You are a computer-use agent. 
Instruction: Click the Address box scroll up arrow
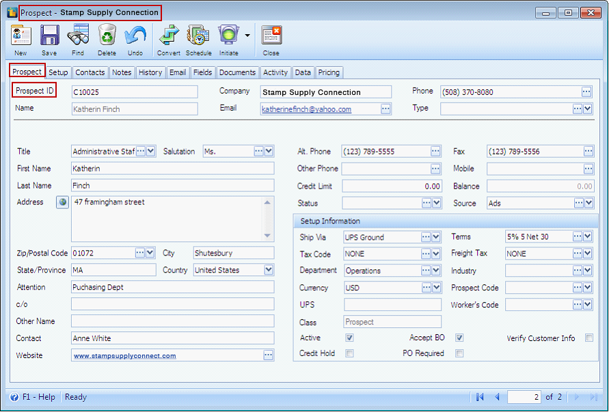click(267, 202)
